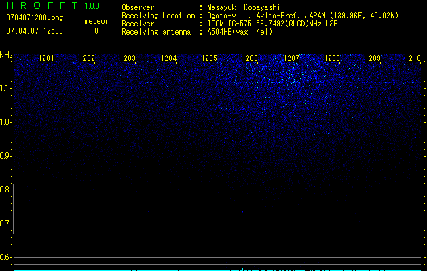
Task: Click time marker 1209
Action: pyautogui.click(x=373, y=58)
